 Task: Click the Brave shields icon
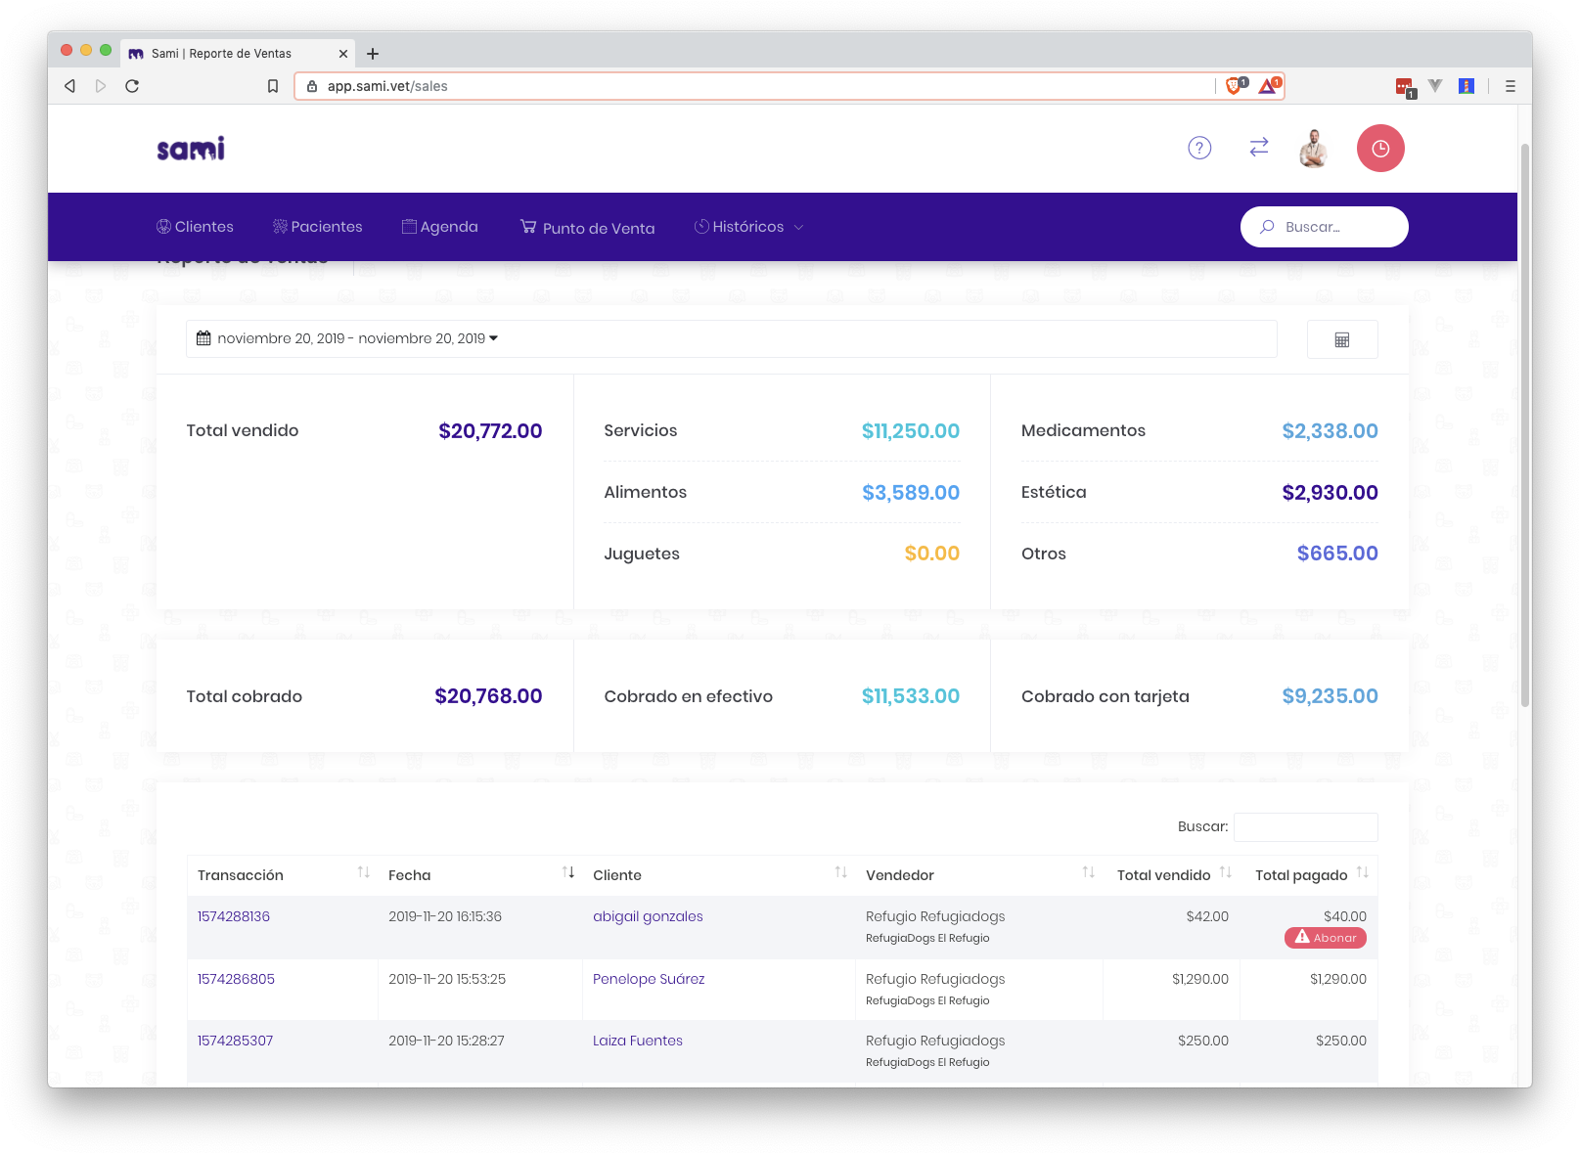click(x=1236, y=85)
